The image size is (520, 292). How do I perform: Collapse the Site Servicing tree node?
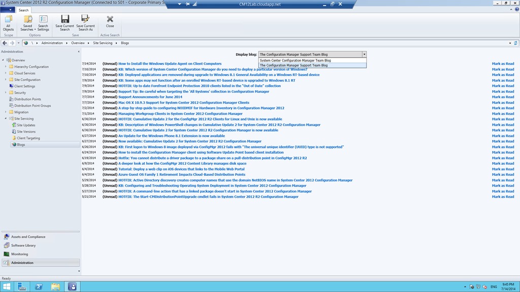pyautogui.click(x=6, y=119)
